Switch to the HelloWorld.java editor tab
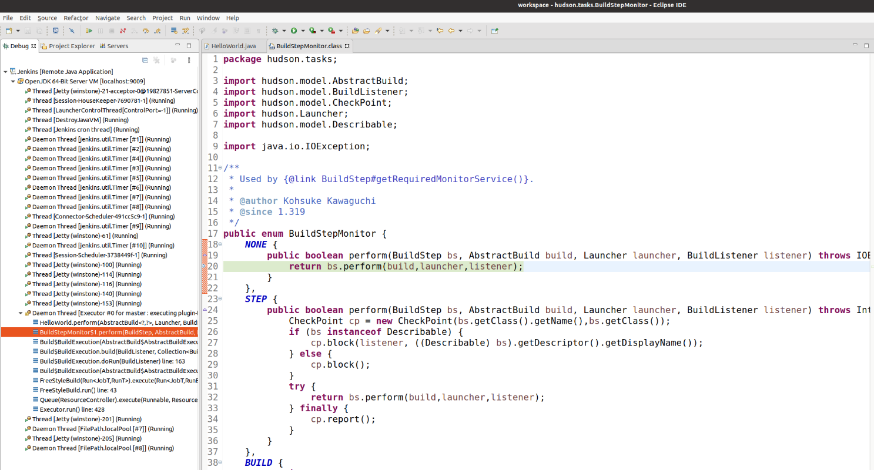874x470 pixels. [x=233, y=45]
